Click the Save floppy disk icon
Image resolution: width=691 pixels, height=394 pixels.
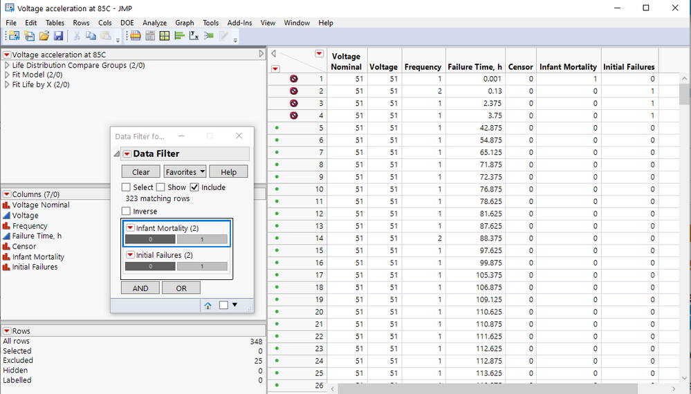tap(58, 36)
